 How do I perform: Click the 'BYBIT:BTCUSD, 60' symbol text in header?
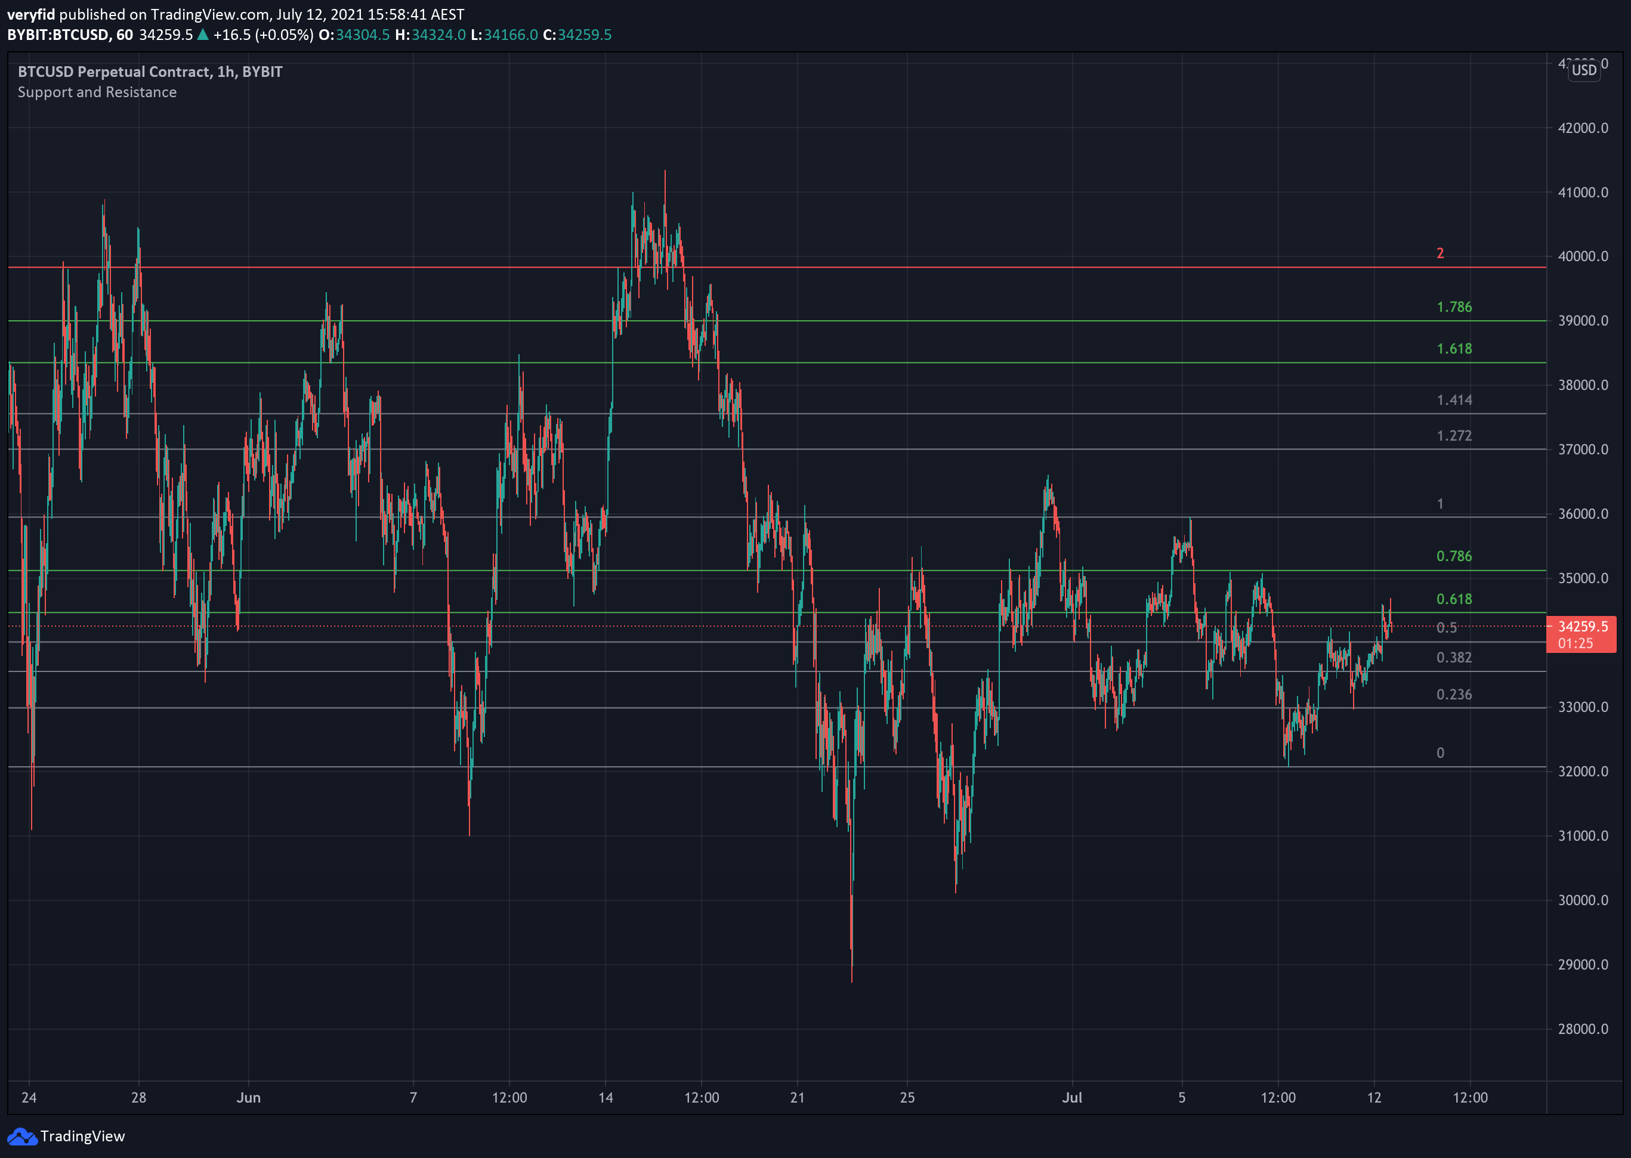(x=70, y=35)
